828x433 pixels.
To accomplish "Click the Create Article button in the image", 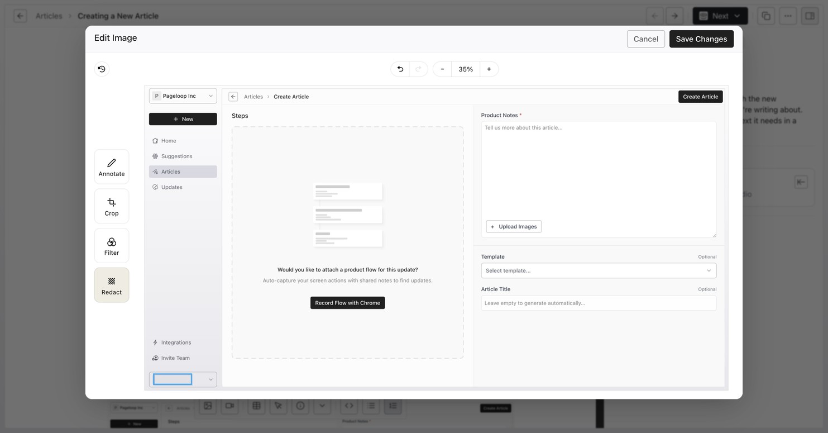I will point(701,97).
